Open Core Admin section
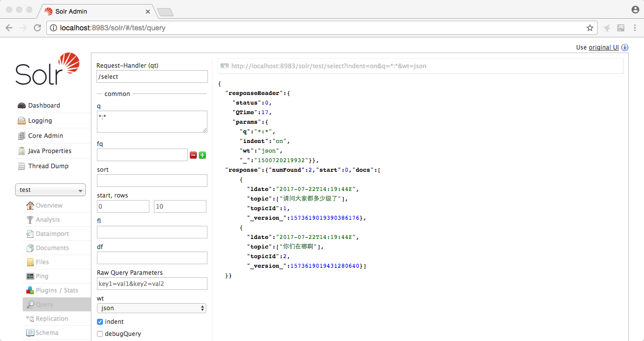The image size is (644, 341). point(45,136)
